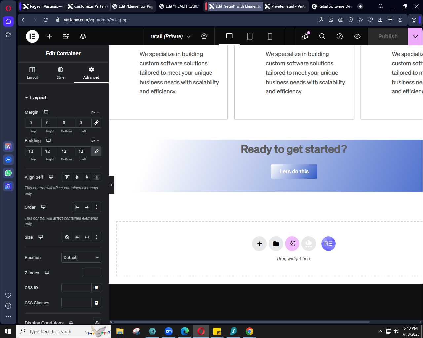Click the Padding Left input field
The height and width of the screenshot is (338, 423).
[83, 151]
